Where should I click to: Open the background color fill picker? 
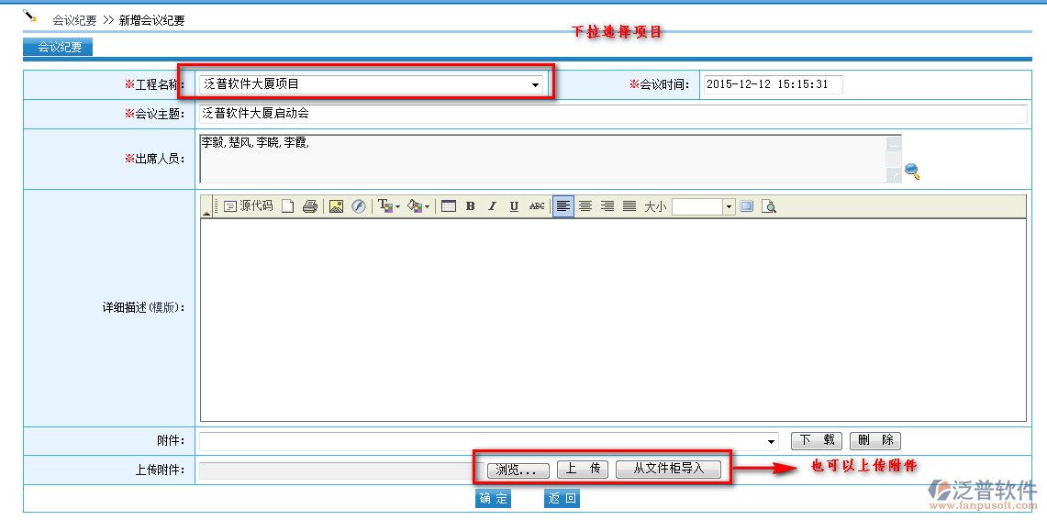coord(418,206)
